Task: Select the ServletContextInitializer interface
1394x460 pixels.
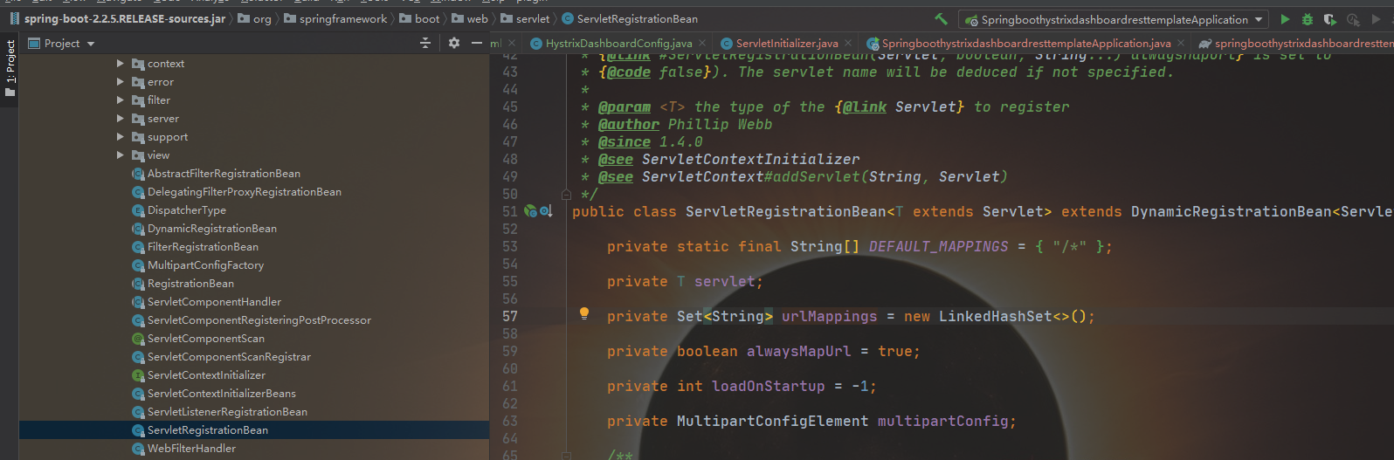Action: [206, 375]
